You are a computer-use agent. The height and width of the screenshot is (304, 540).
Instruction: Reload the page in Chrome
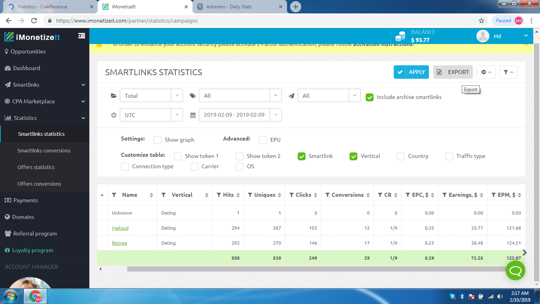coord(34,21)
